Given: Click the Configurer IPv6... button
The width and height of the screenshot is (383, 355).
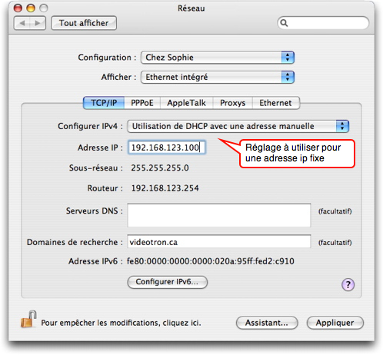Looking at the screenshot, I should tap(167, 282).
